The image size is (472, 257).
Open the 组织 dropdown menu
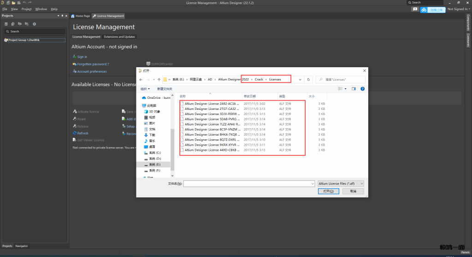145,89
